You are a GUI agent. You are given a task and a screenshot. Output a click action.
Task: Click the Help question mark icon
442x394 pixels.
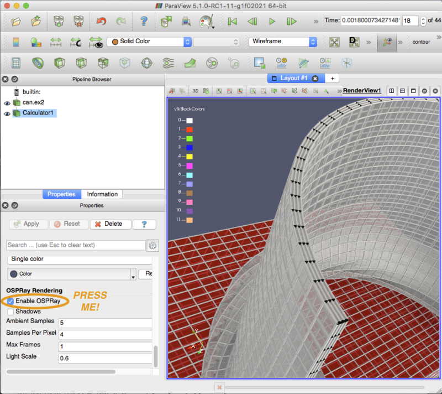[144, 22]
